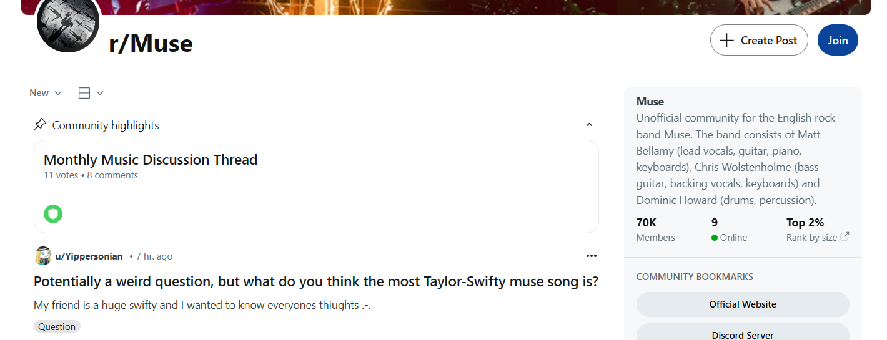
Task: Open the Discord Server bookmark
Action: [742, 334]
